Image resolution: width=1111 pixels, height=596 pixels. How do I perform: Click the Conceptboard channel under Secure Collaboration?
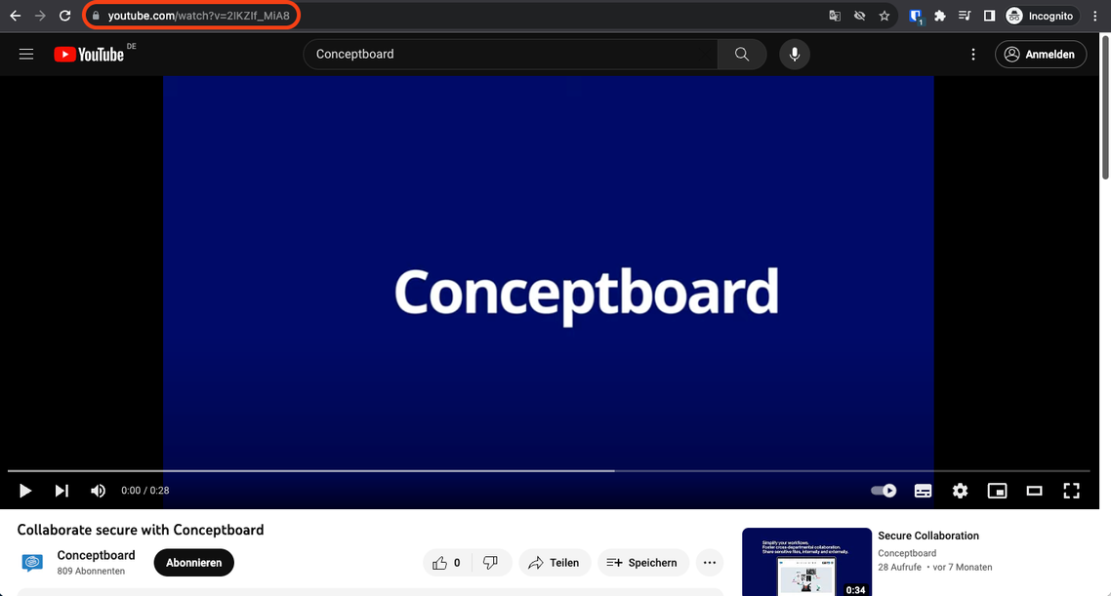tap(907, 553)
